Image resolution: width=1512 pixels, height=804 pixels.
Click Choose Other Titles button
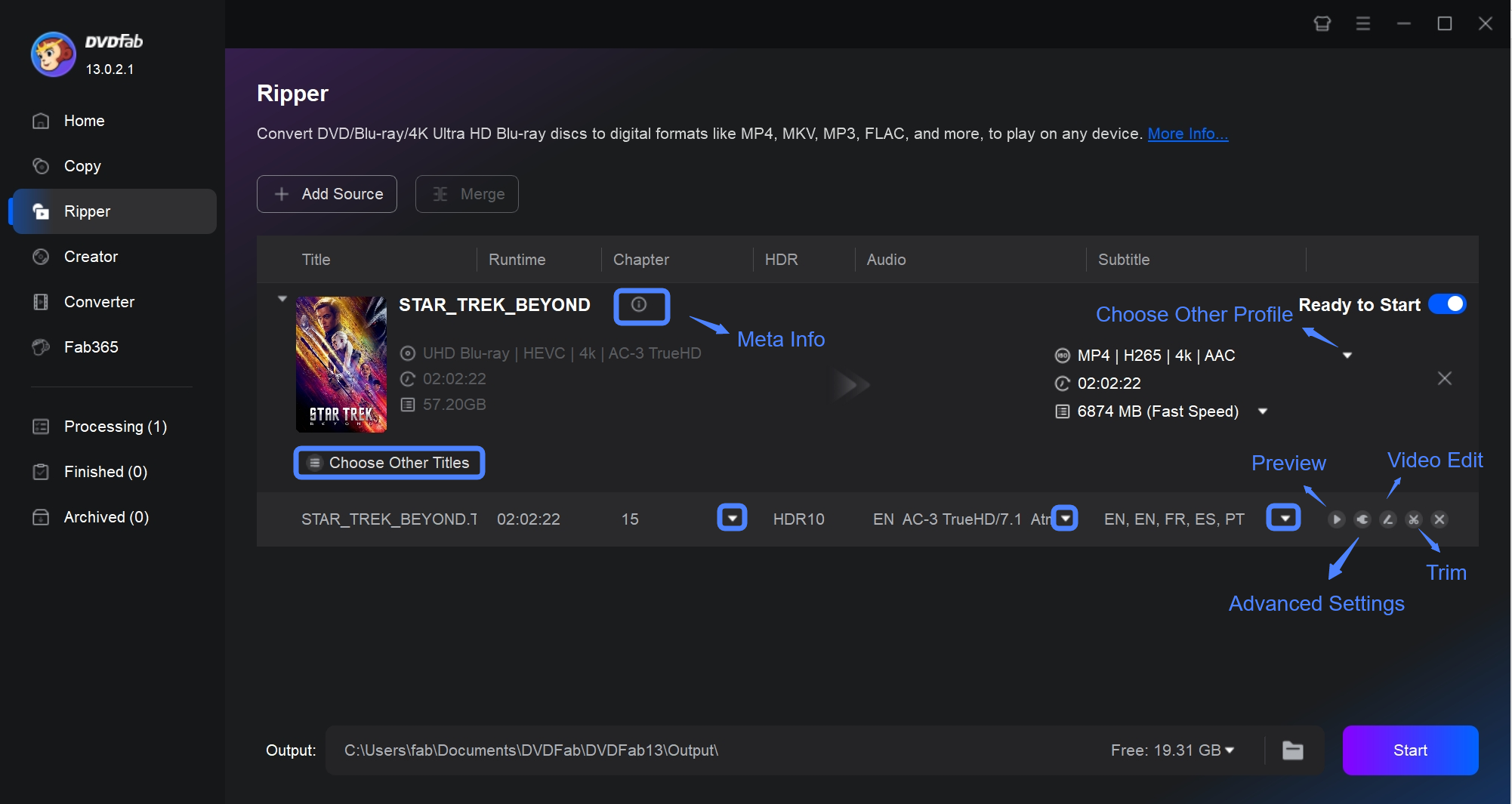(x=389, y=463)
